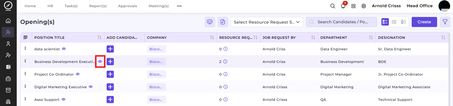Open the Approvals menu

click(x=128, y=6)
